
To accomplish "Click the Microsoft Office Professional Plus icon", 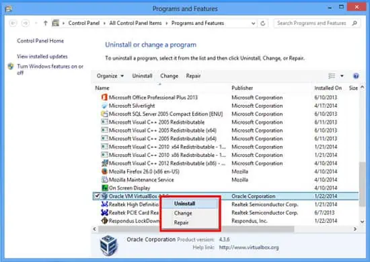I will point(104,98).
